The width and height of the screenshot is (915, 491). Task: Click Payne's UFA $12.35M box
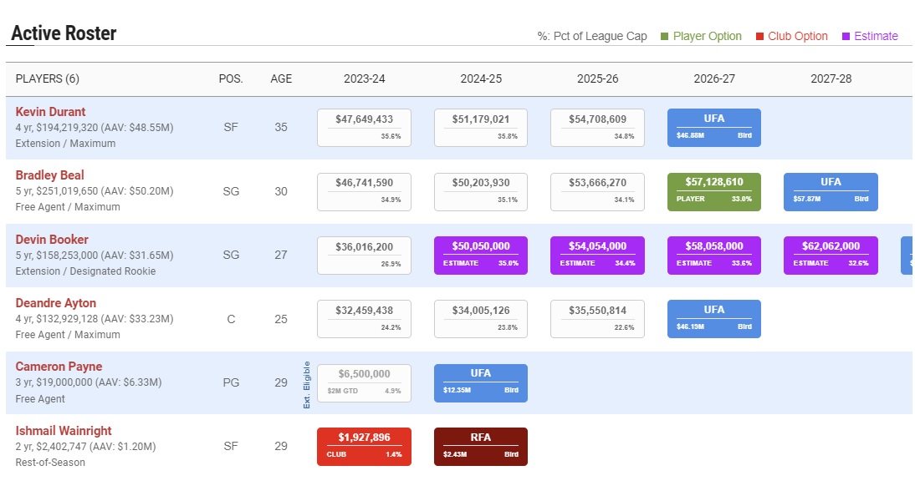pos(481,383)
